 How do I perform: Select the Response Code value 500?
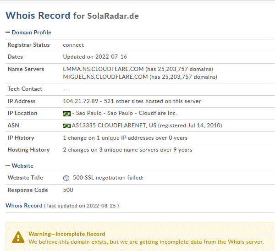[68, 190]
